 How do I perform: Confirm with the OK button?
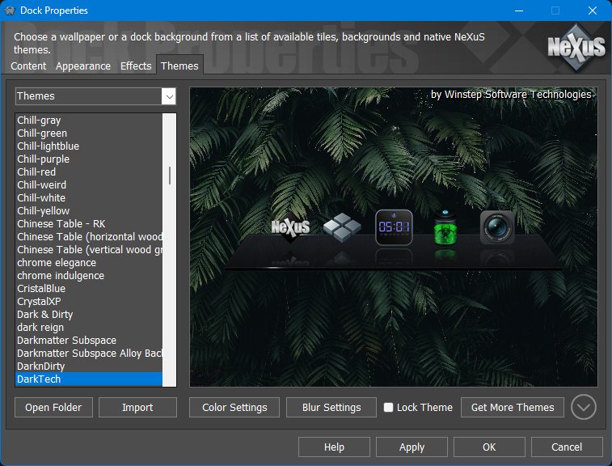(x=489, y=447)
